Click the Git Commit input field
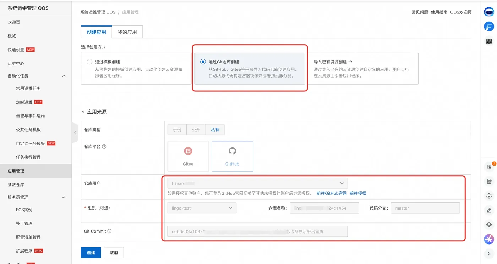This screenshot has height=264, width=497. click(x=257, y=231)
